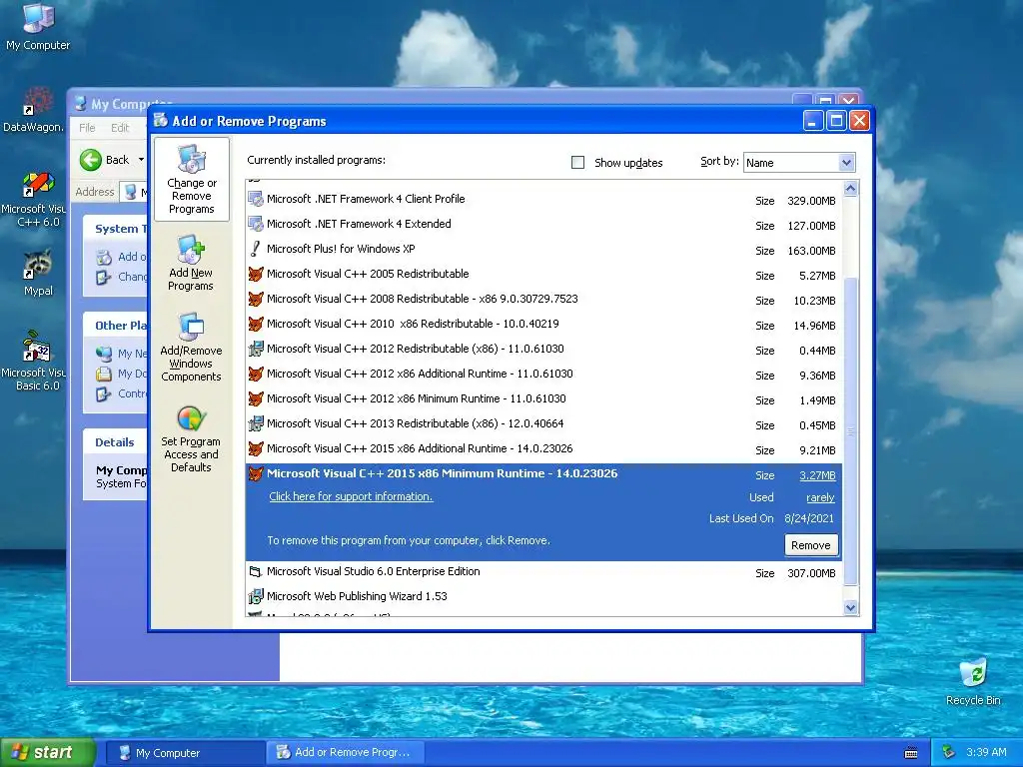Click Visual C++ 2012 Redistributable (x86) icon
The width and height of the screenshot is (1023, 767).
[x=256, y=349]
